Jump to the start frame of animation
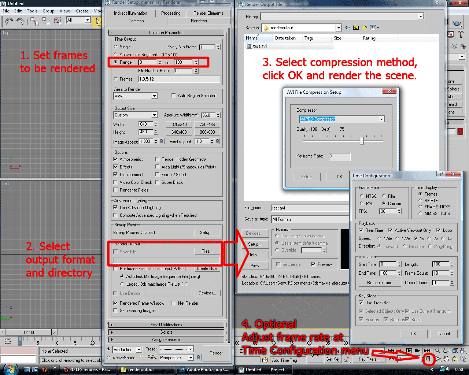 [x=392, y=351]
